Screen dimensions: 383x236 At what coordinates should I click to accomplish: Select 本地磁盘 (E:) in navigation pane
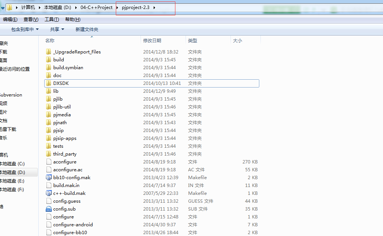click(12, 181)
